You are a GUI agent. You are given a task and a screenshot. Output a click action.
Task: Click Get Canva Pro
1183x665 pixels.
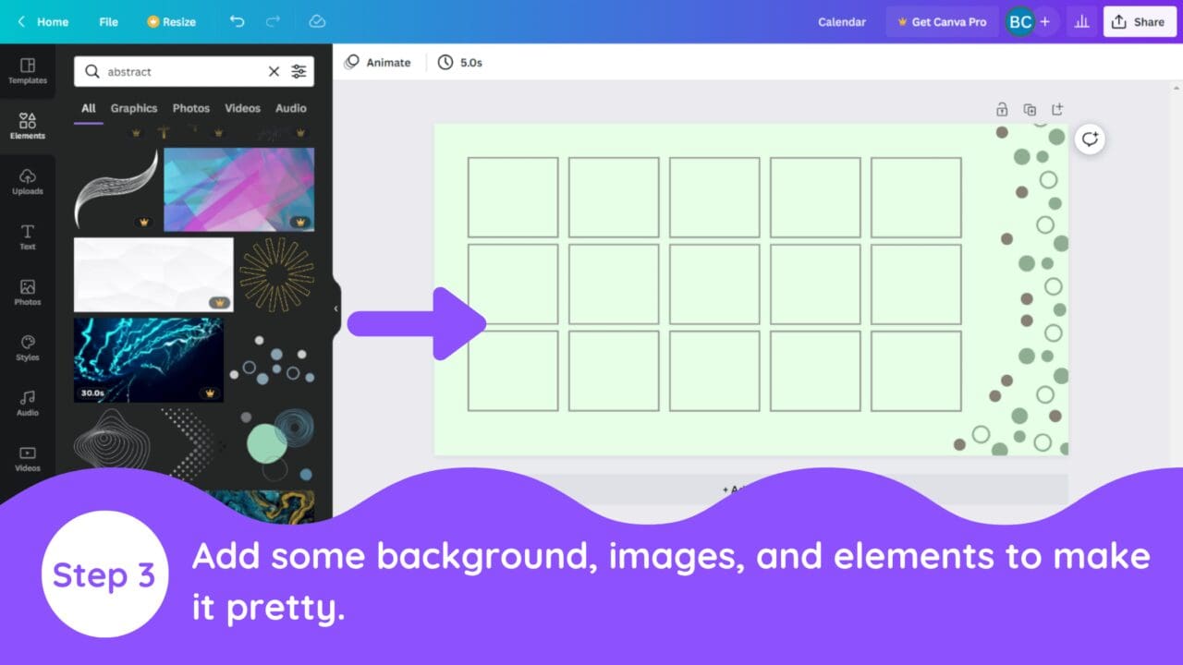(942, 21)
